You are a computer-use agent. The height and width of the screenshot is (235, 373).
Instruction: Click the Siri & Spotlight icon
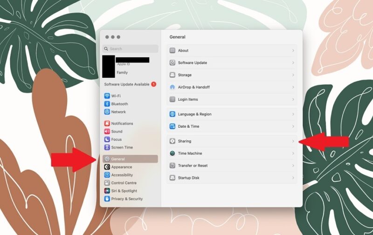[x=107, y=191]
